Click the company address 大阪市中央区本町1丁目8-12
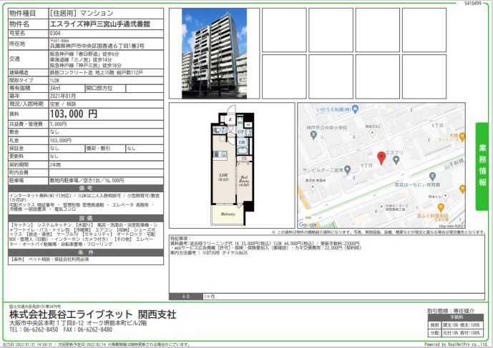 pos(47,323)
